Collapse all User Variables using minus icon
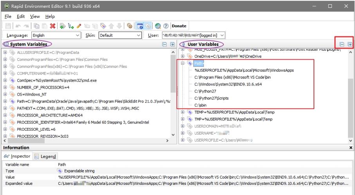Viewport: 355px width, 195px height. pyautogui.click(x=342, y=44)
